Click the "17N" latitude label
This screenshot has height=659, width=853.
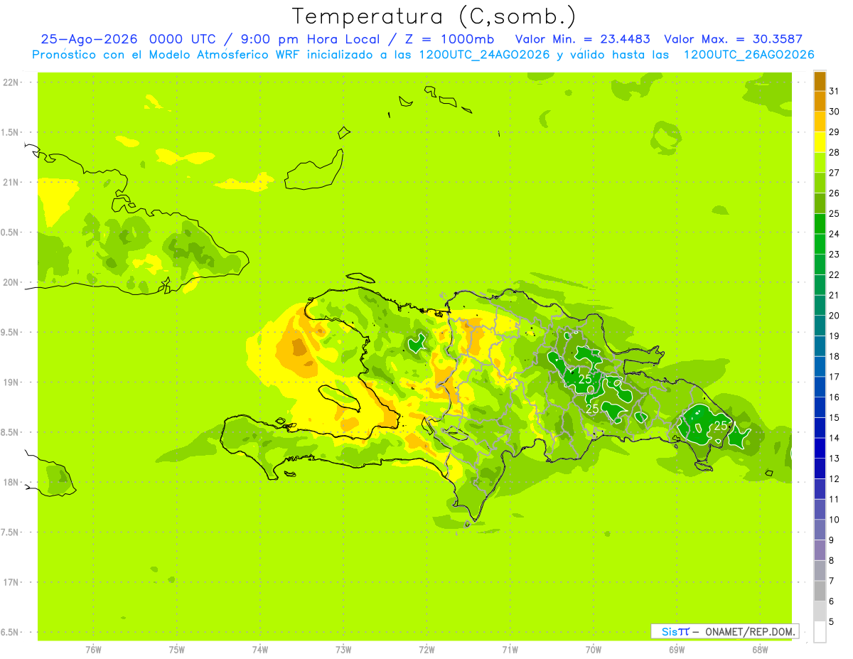click(x=12, y=582)
